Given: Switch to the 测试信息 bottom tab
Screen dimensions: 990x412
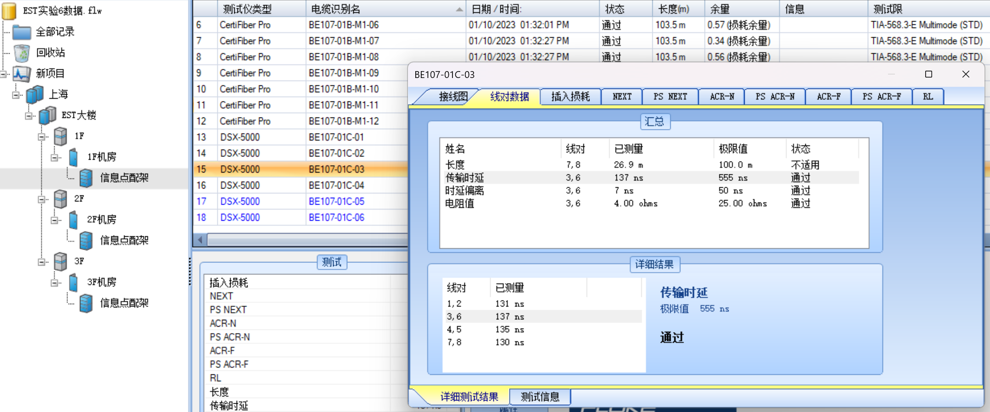Looking at the screenshot, I should click(x=540, y=397).
